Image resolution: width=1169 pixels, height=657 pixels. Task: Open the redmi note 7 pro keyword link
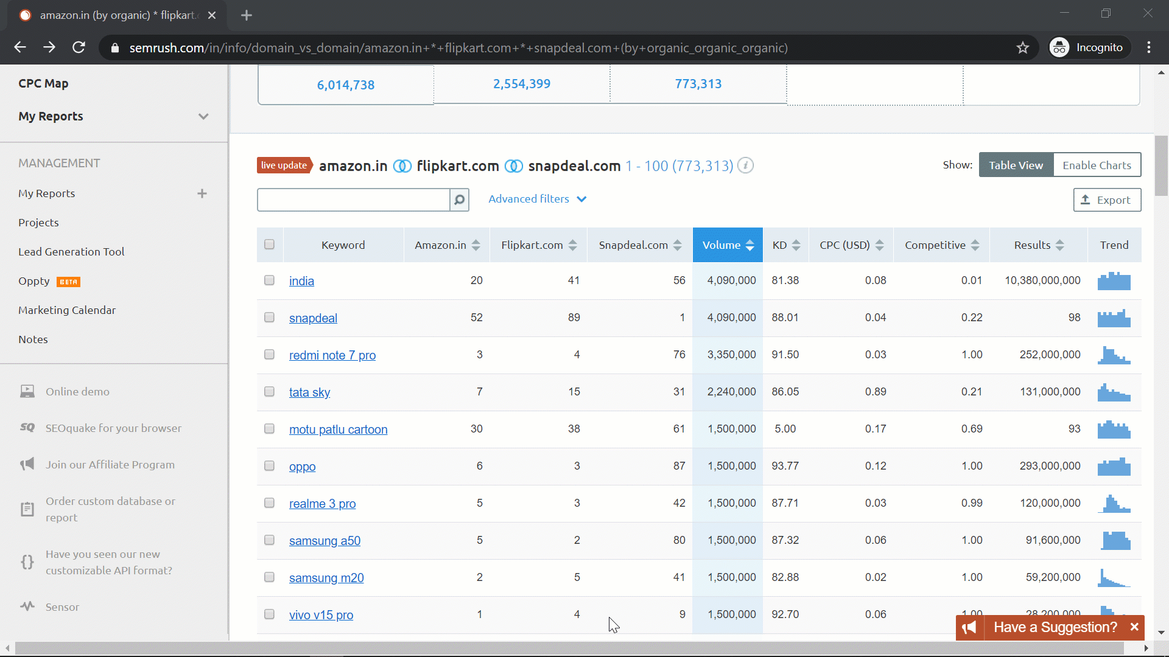(332, 355)
